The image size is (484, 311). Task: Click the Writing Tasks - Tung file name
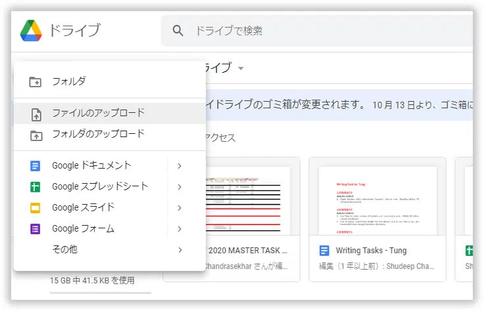click(x=371, y=251)
